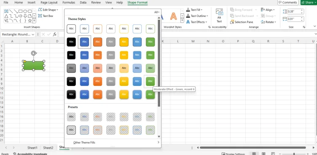Pick the Triangle shape
This screenshot has width=317, height=155.
click(x=6, y=16)
